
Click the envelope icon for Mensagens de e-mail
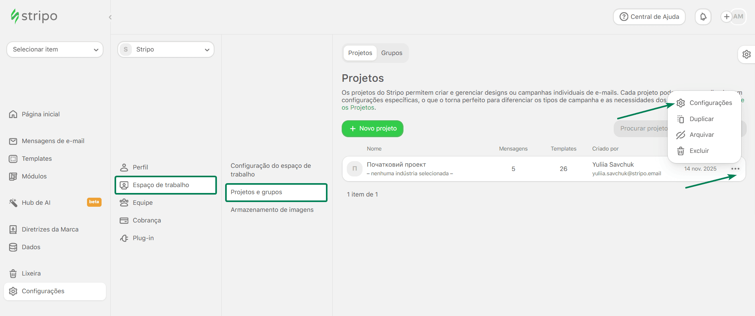click(13, 141)
